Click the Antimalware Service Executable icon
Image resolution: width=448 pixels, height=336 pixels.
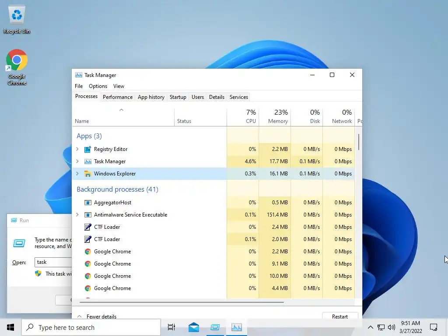tap(87, 215)
